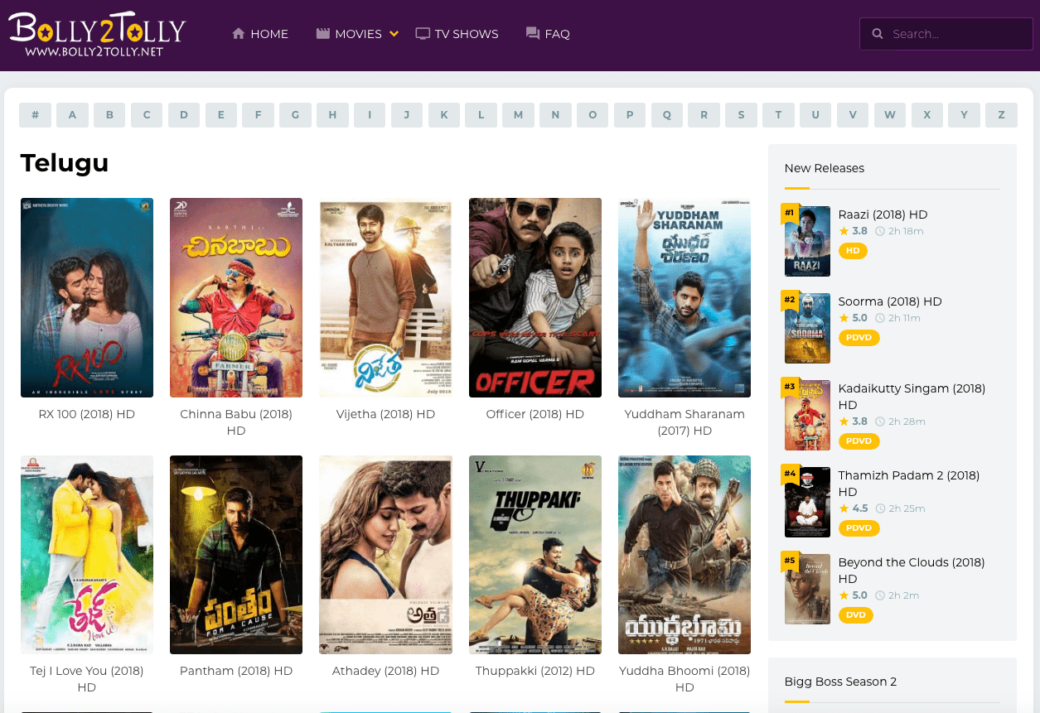Open Thamizh Padam 2 (2018) HD link
The image size is (1040, 713).
(909, 484)
